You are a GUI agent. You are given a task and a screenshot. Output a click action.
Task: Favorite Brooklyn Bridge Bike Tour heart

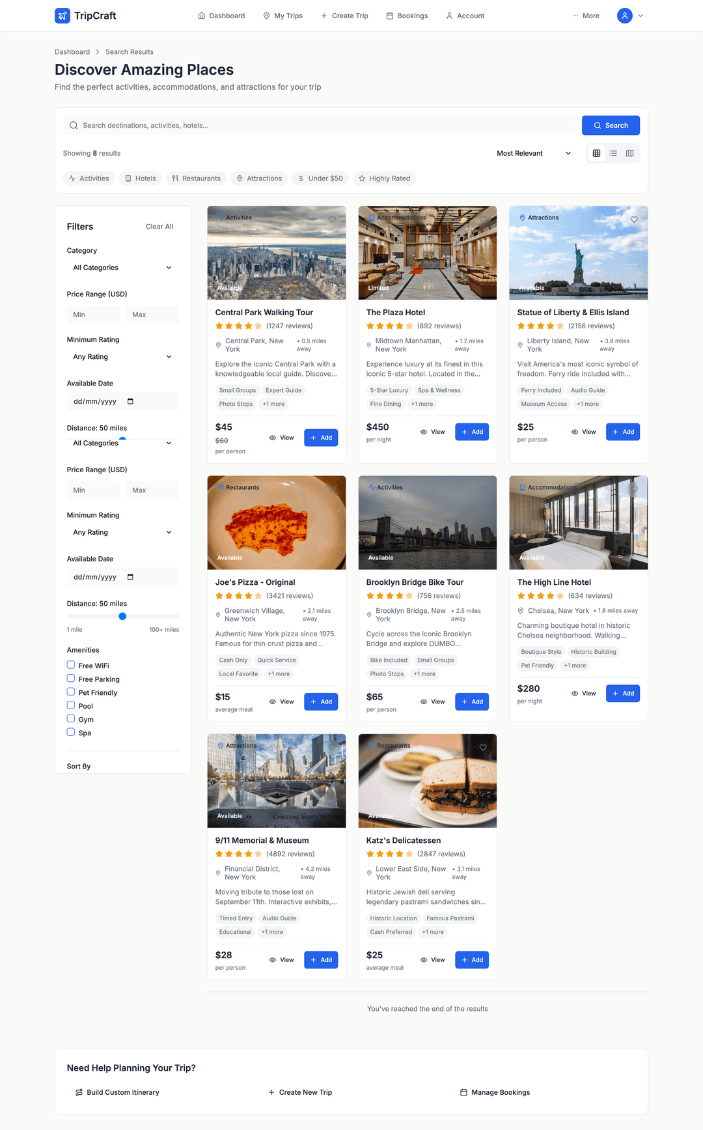point(483,489)
